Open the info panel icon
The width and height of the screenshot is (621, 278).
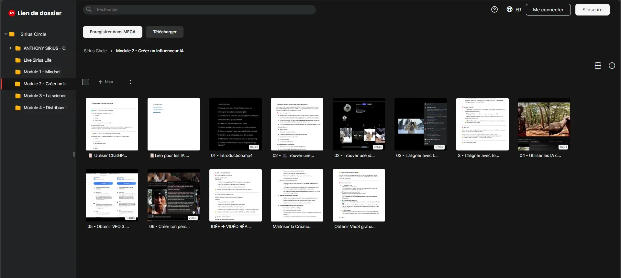click(x=612, y=66)
